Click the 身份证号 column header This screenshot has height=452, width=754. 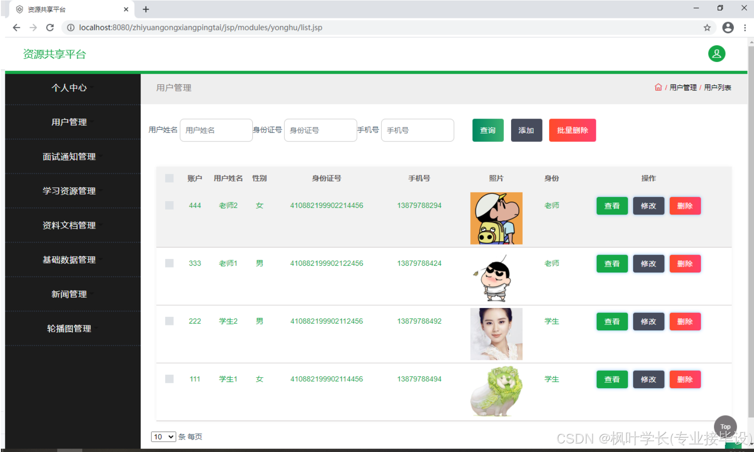pos(326,178)
